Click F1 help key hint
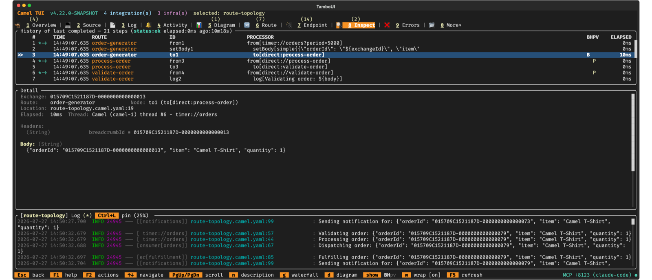Viewport: 652px width, 280px height. coord(64,275)
